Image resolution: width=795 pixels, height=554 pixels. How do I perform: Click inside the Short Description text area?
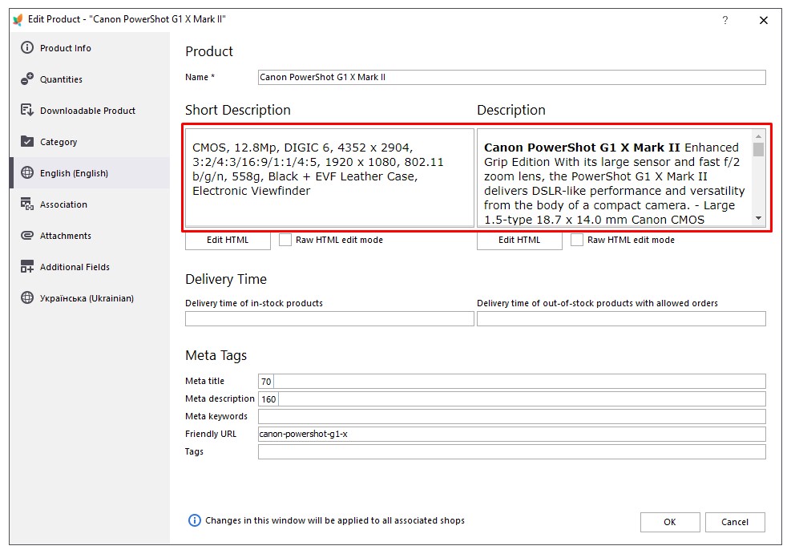329,177
